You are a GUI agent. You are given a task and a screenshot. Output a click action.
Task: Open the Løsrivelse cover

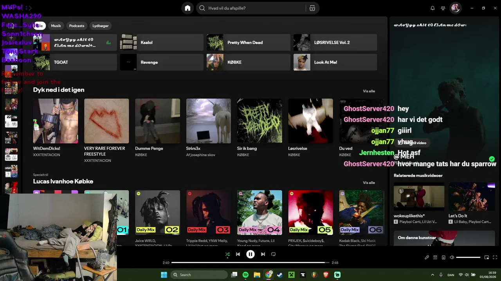(311, 121)
